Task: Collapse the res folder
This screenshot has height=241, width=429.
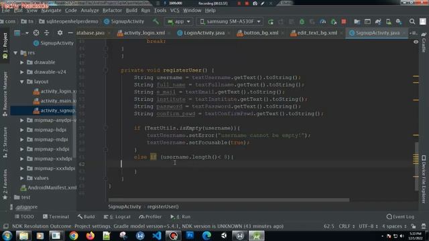Action: (x=15, y=53)
